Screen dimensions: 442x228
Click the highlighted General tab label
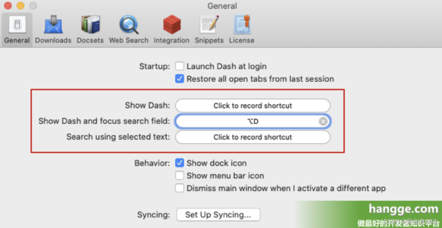16,40
